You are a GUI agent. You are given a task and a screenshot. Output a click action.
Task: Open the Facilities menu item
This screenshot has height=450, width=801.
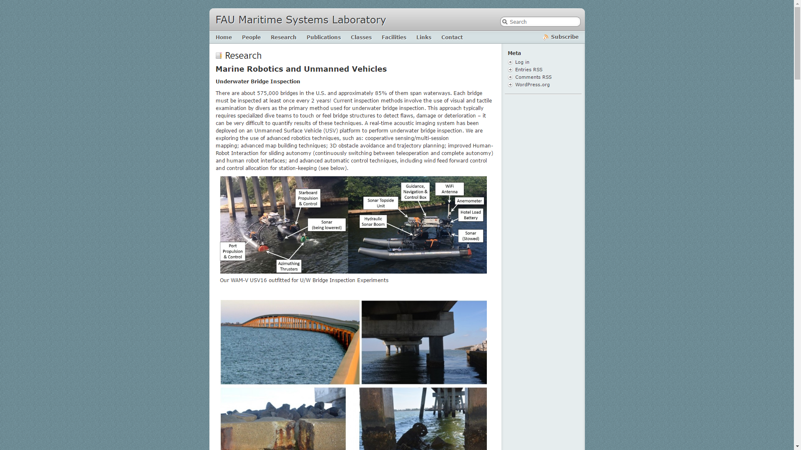(x=394, y=37)
